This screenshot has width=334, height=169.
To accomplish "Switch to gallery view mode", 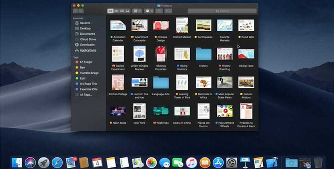I will [128, 11].
